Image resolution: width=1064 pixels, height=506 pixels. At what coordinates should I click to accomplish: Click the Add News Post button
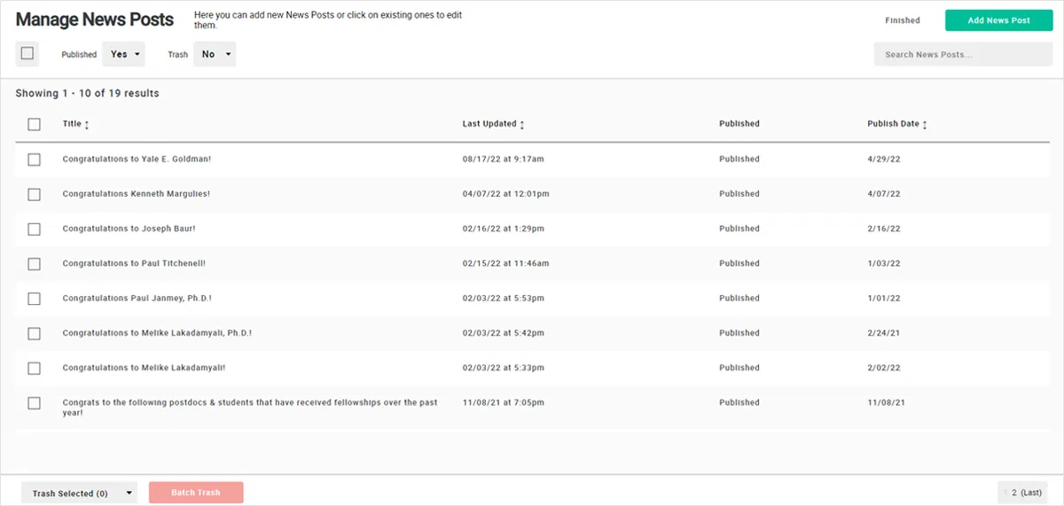point(998,20)
